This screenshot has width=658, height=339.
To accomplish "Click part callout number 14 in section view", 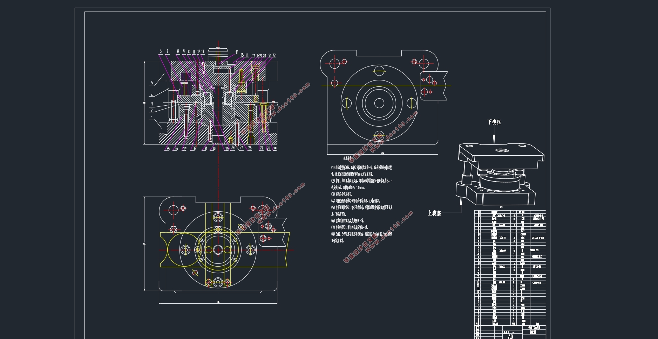I will click(x=237, y=52).
